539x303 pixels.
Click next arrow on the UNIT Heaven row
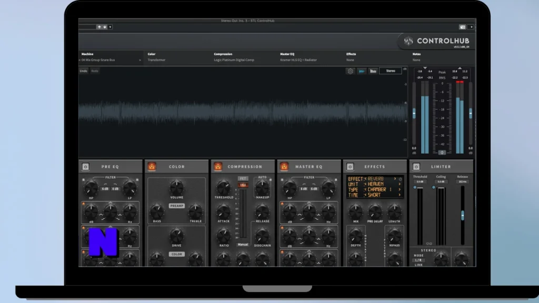400,184
